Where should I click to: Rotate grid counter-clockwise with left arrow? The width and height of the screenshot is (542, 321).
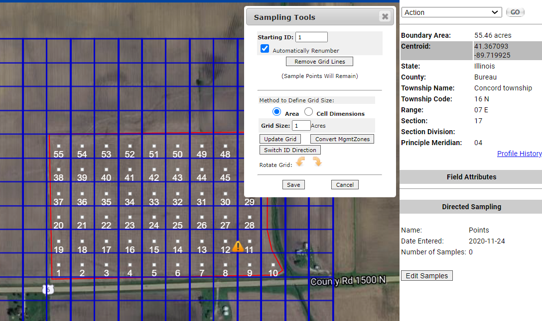coord(300,161)
